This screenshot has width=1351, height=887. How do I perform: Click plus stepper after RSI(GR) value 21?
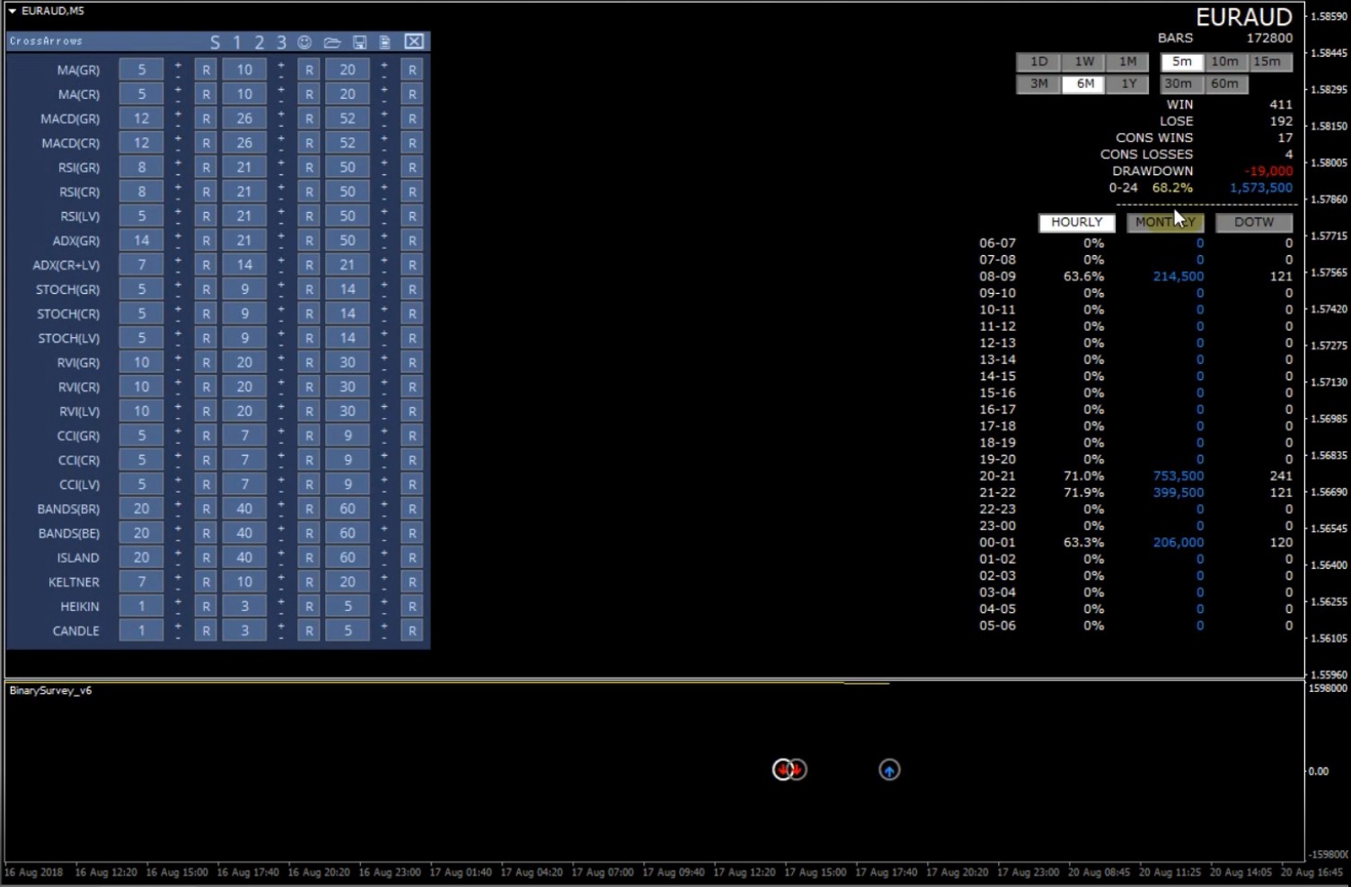[281, 163]
